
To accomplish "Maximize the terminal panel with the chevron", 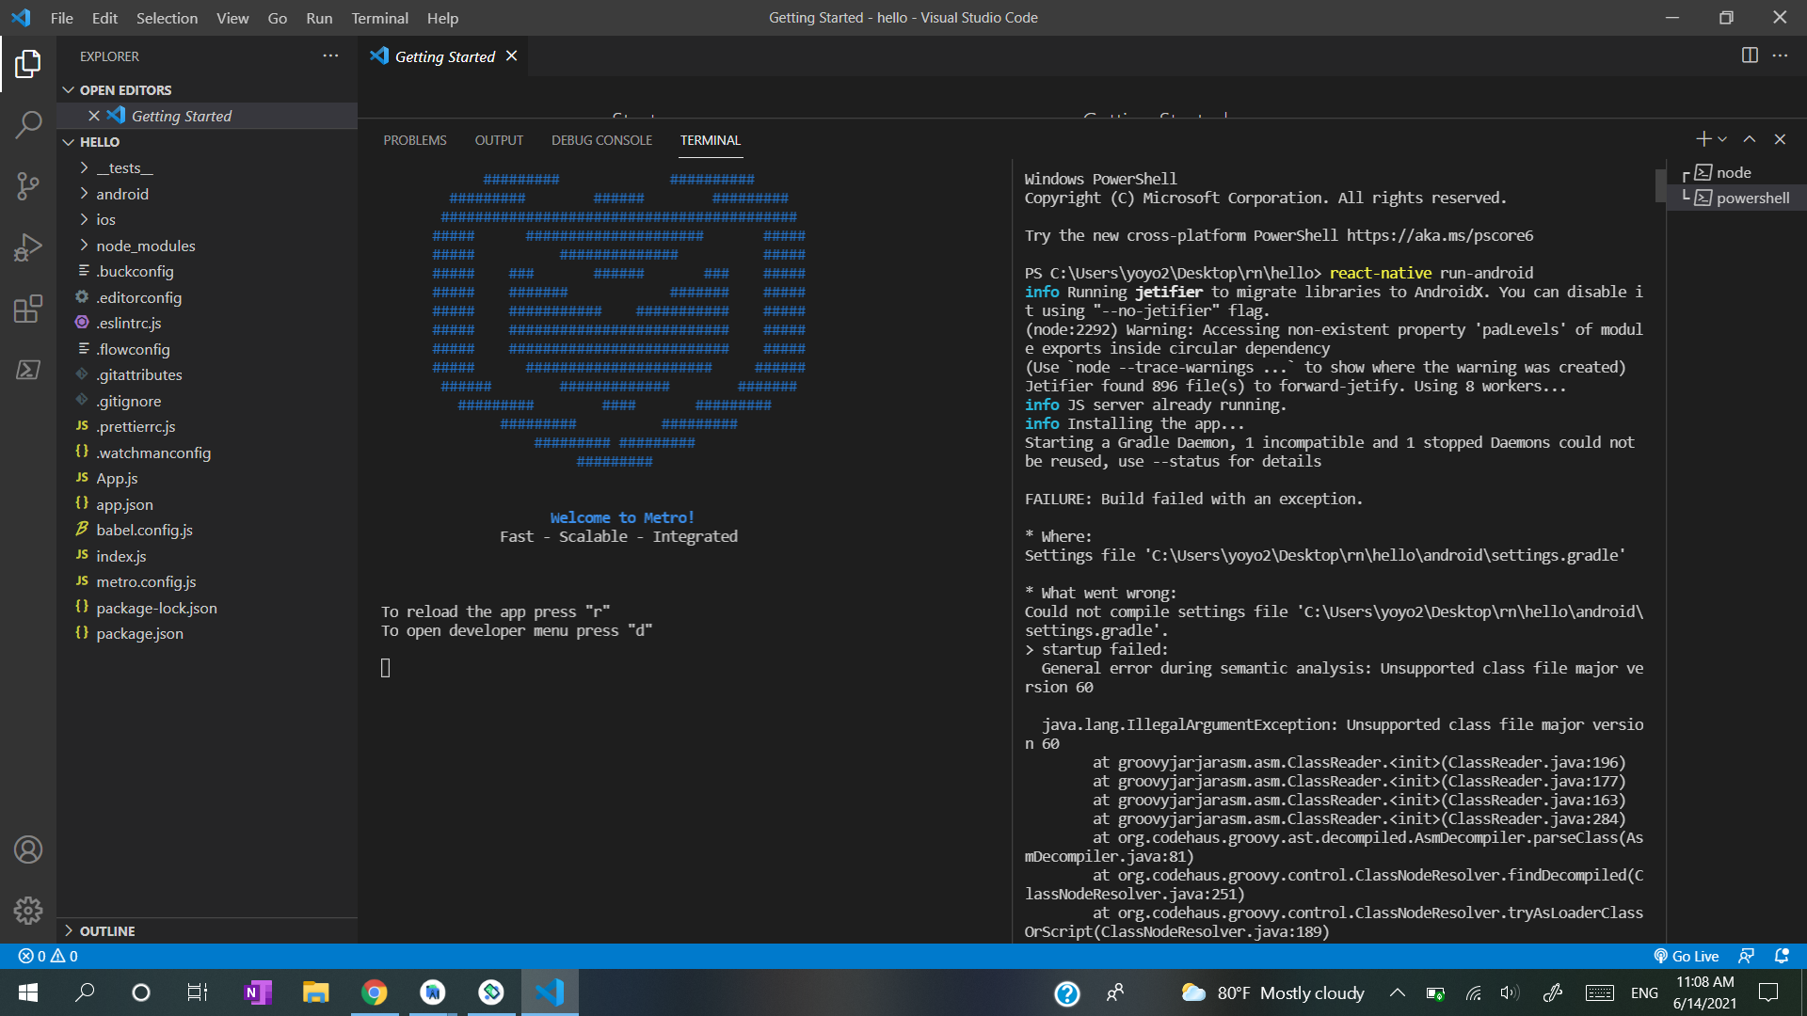I will (x=1750, y=138).
